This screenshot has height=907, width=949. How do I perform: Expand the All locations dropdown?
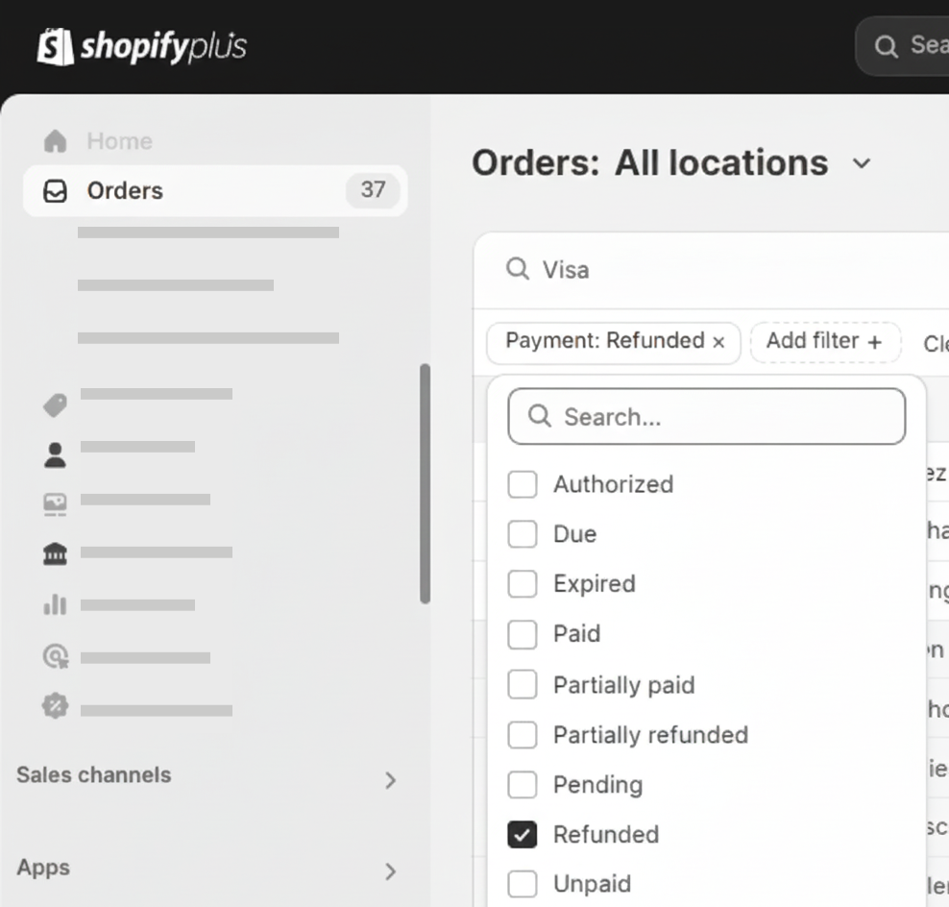pos(862,163)
